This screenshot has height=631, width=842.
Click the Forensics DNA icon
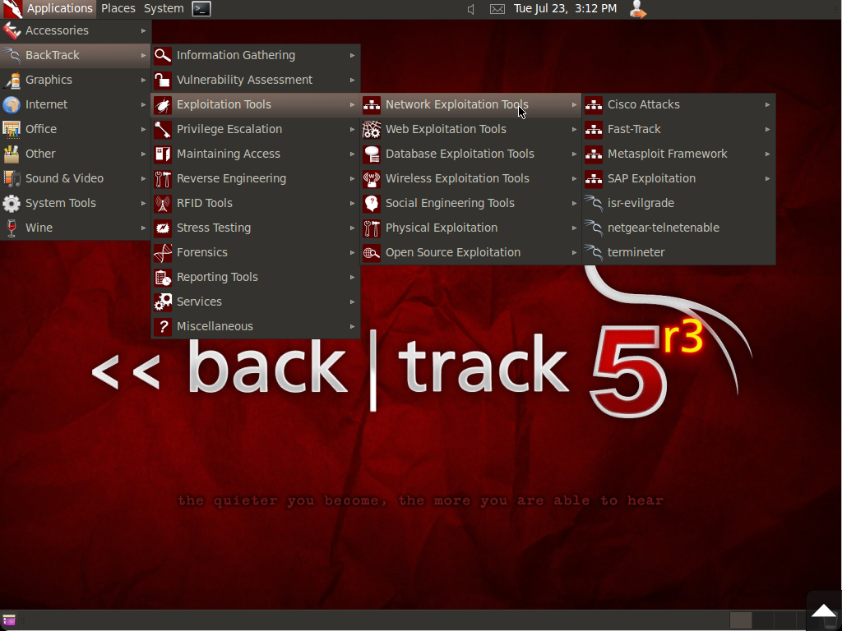[x=163, y=253]
